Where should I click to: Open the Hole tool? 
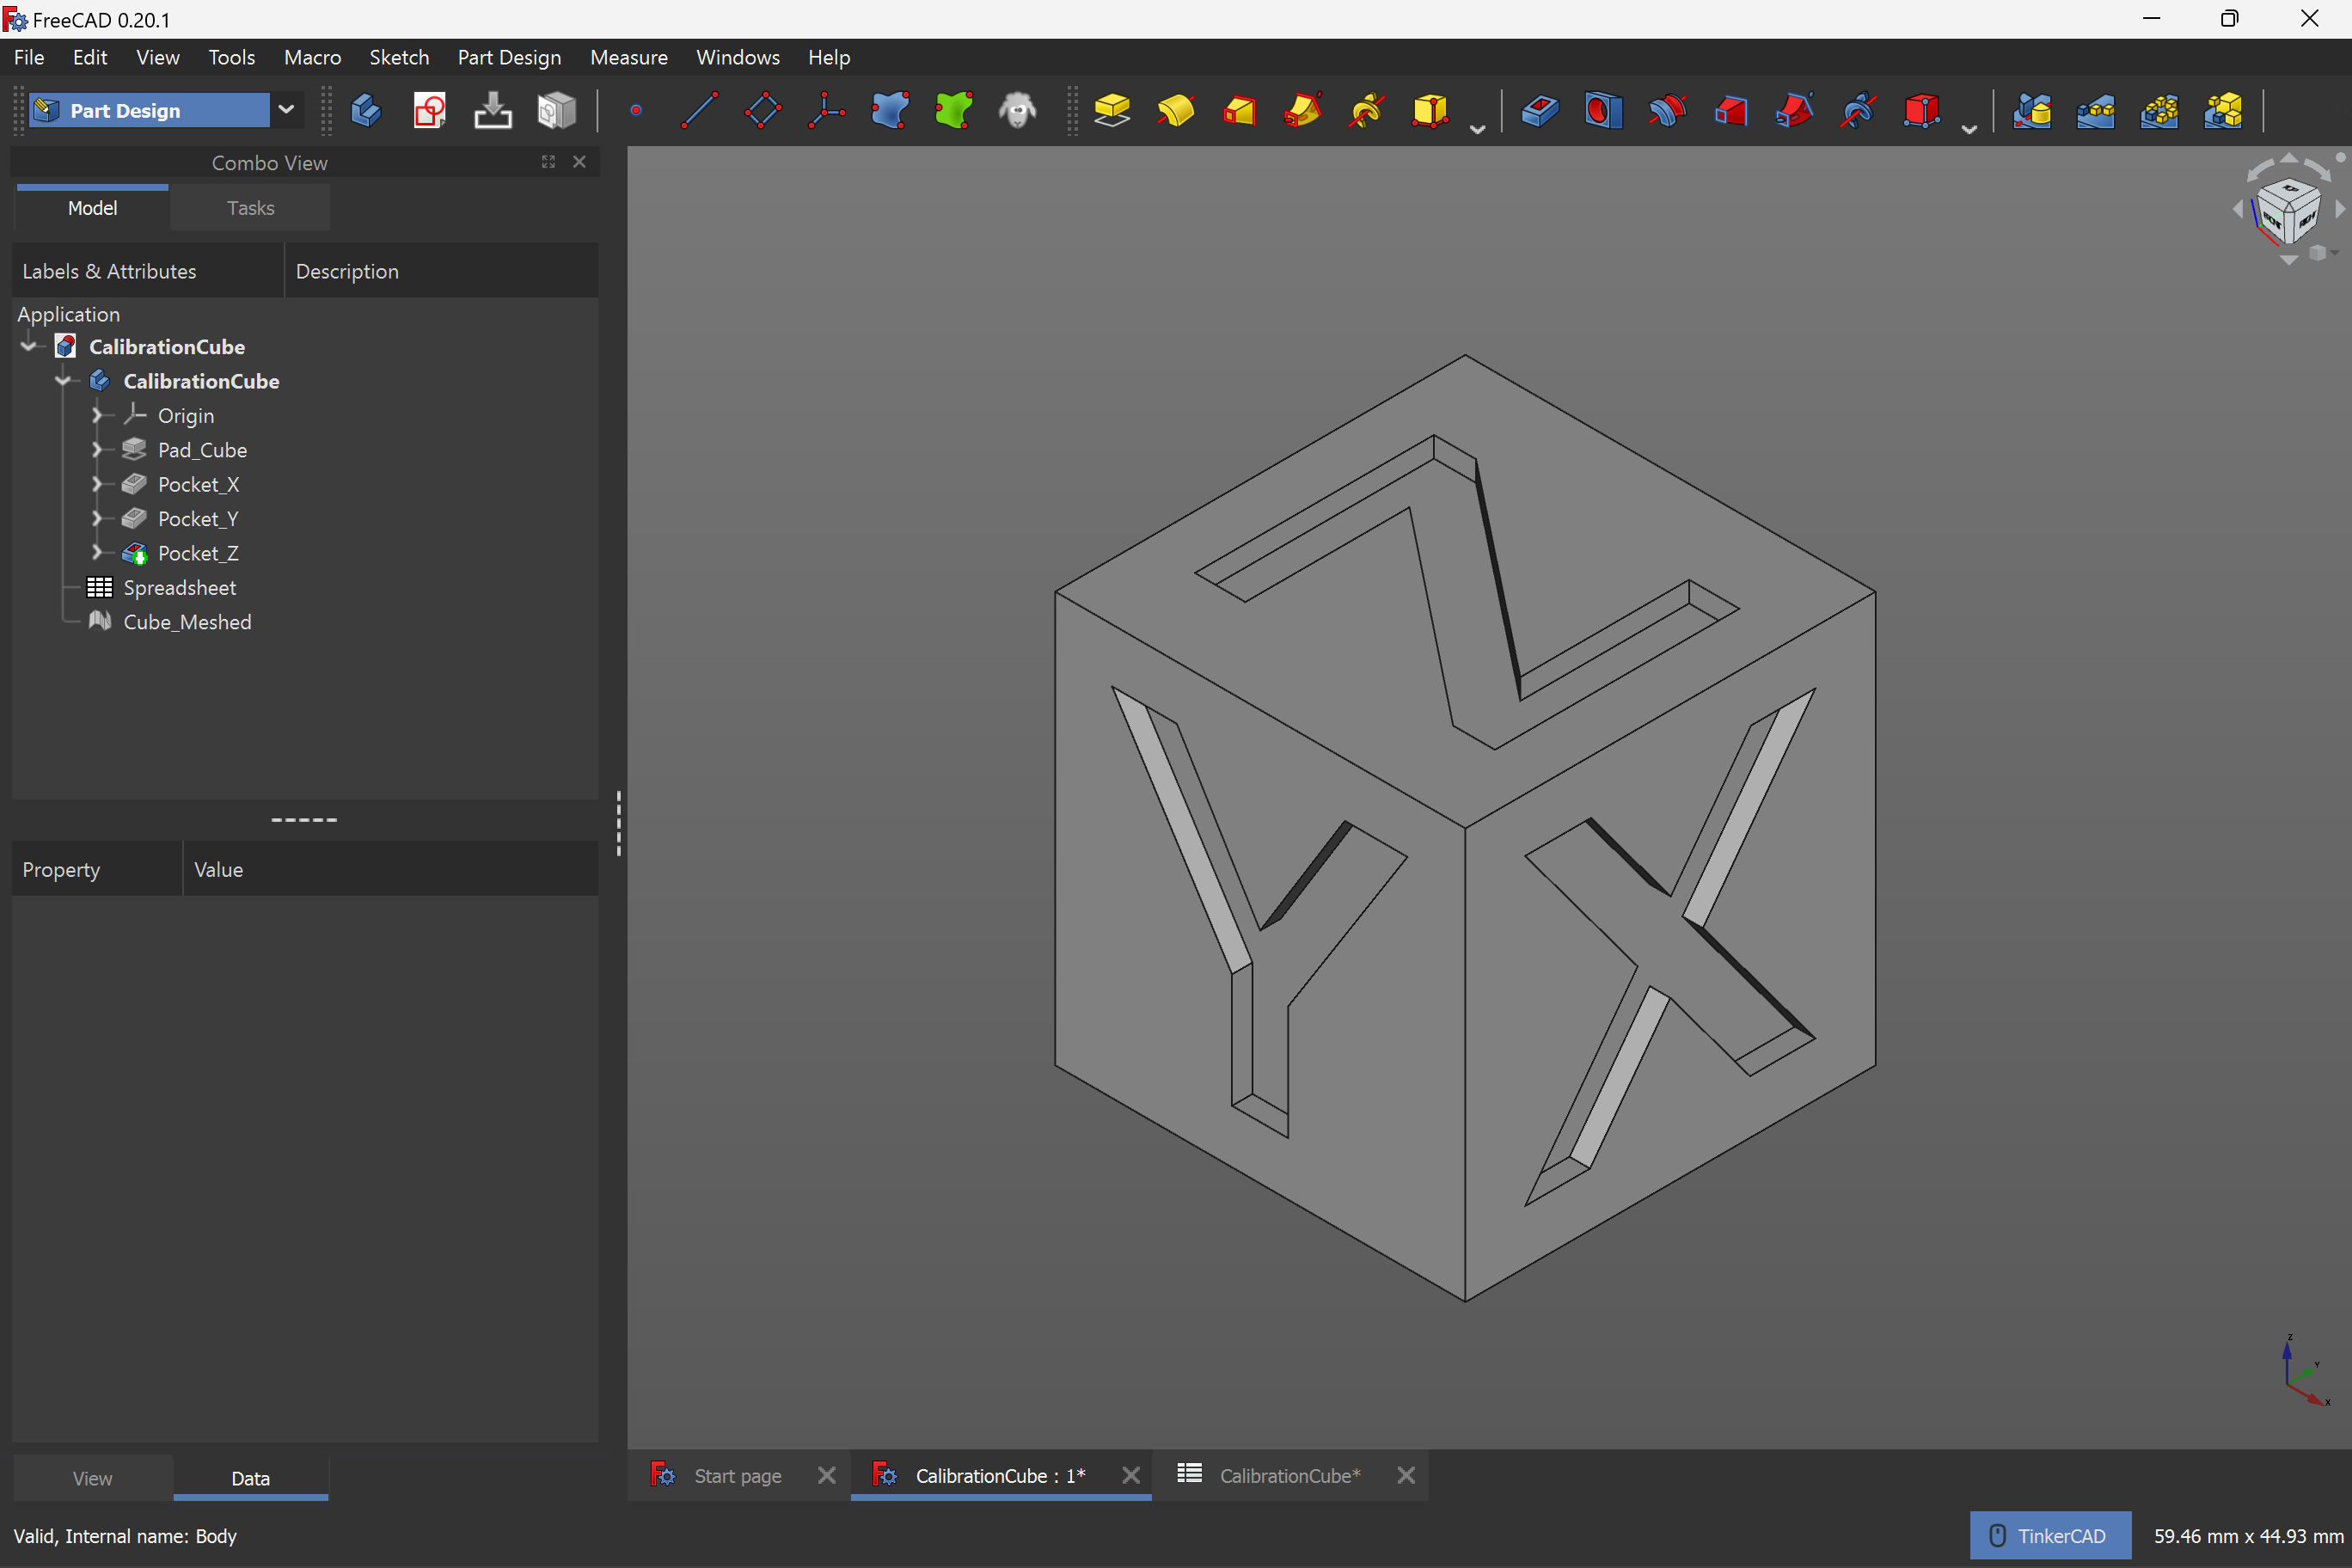click(1603, 110)
